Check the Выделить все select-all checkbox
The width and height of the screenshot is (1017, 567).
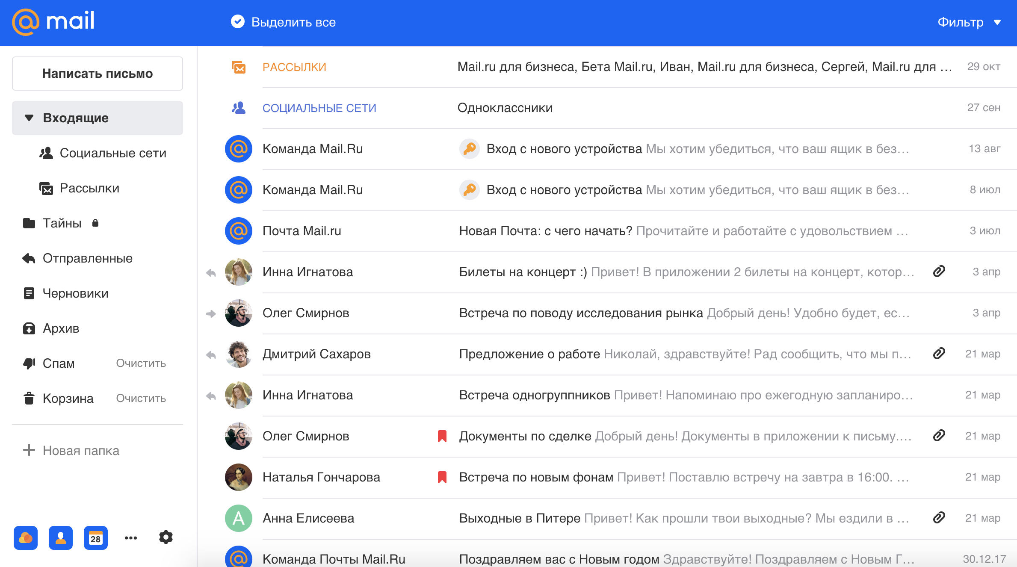click(238, 22)
